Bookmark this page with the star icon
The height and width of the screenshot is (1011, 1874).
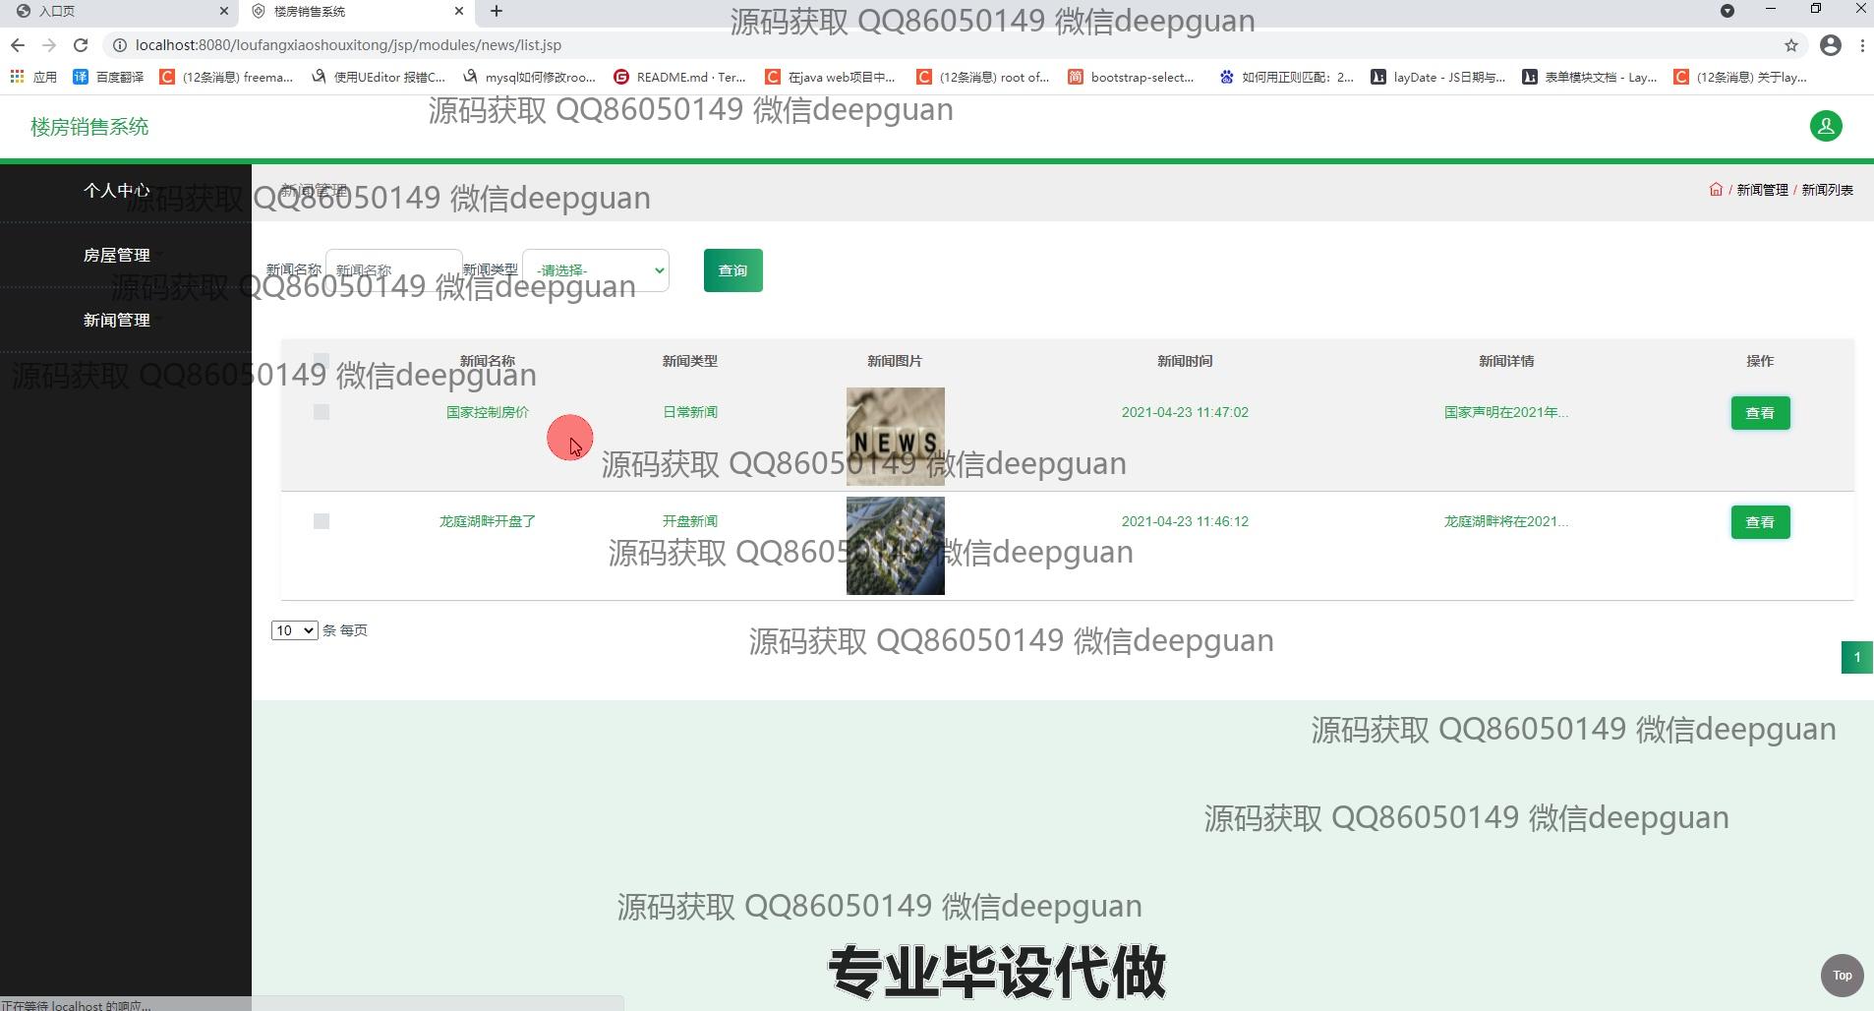[1790, 45]
